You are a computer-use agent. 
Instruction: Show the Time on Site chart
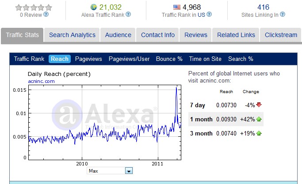point(205,59)
